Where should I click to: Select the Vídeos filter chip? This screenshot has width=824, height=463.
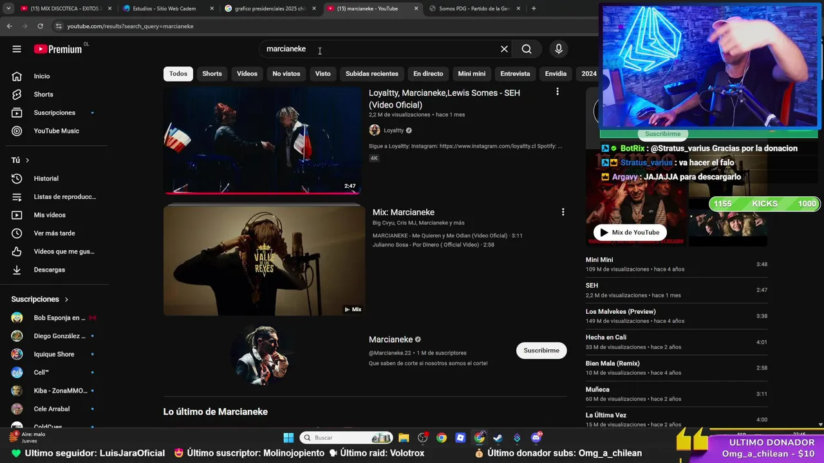(x=247, y=73)
